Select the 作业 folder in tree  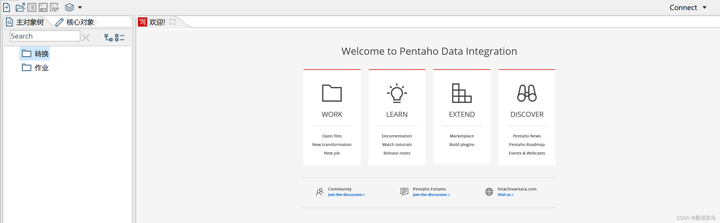pos(35,68)
